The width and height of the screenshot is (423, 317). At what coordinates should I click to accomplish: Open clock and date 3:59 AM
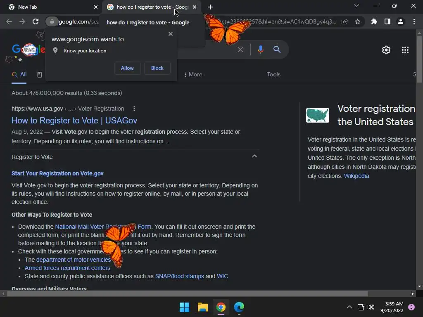click(x=392, y=307)
